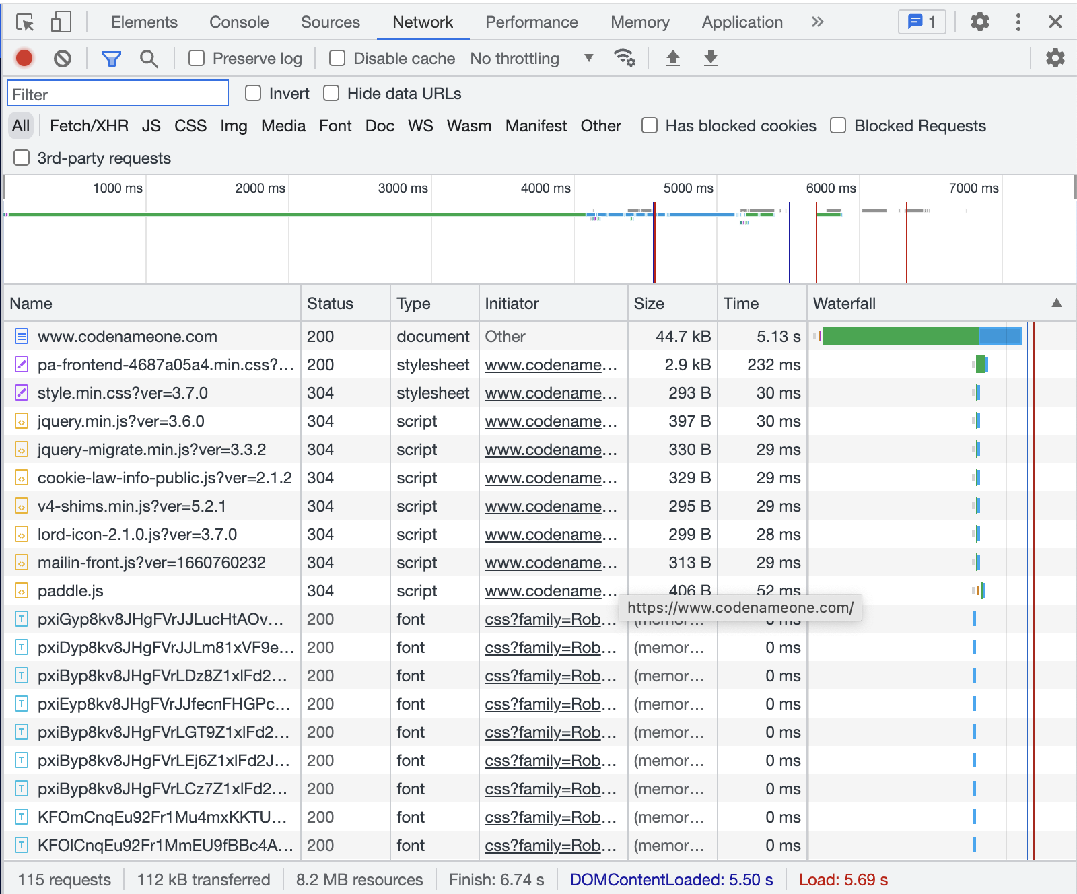Screen dimensions: 1077x894
Task: Open the hidden panels chevron menu
Action: (817, 22)
